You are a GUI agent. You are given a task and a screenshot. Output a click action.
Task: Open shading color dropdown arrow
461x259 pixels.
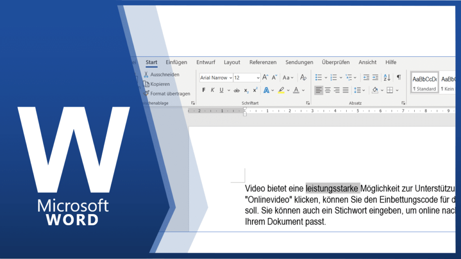pyautogui.click(x=382, y=90)
